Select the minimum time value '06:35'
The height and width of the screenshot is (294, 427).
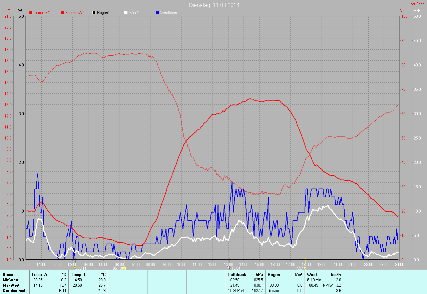[x=38, y=280]
